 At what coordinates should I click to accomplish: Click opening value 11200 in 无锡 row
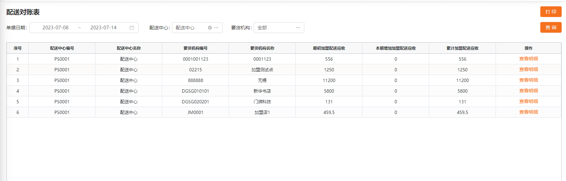pos(329,80)
